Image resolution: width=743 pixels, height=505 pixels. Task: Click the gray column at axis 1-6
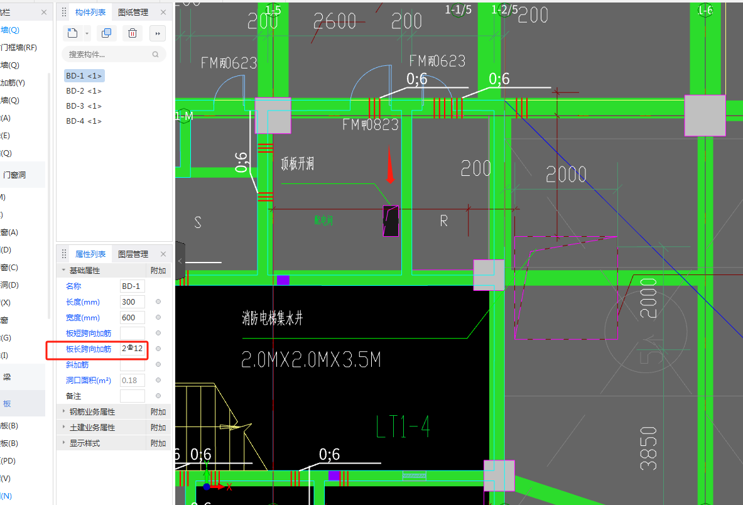[x=705, y=116]
